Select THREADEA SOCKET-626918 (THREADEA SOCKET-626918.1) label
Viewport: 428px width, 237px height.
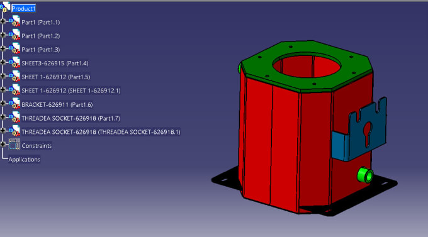tap(101, 132)
